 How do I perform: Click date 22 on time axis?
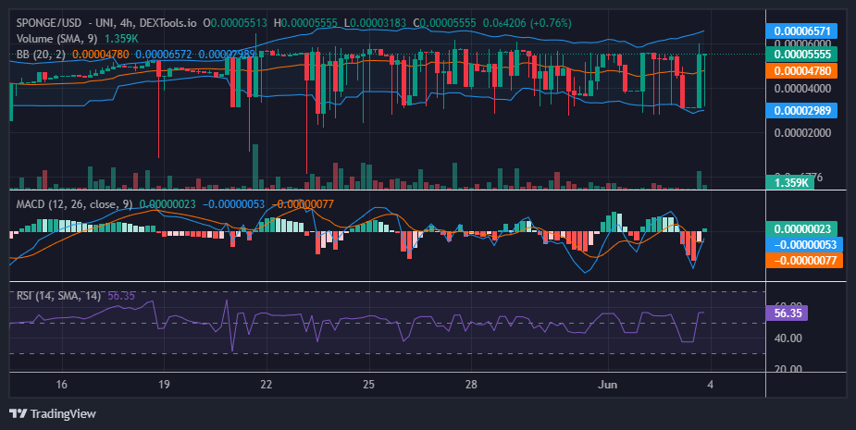pyautogui.click(x=266, y=385)
